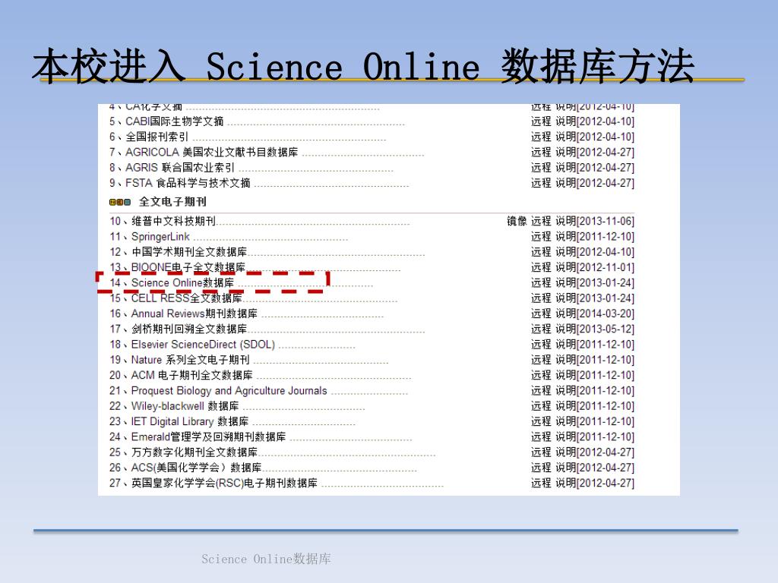Open CELL RESS全文数据库 link
This screenshot has height=583, width=778.
[187, 298]
